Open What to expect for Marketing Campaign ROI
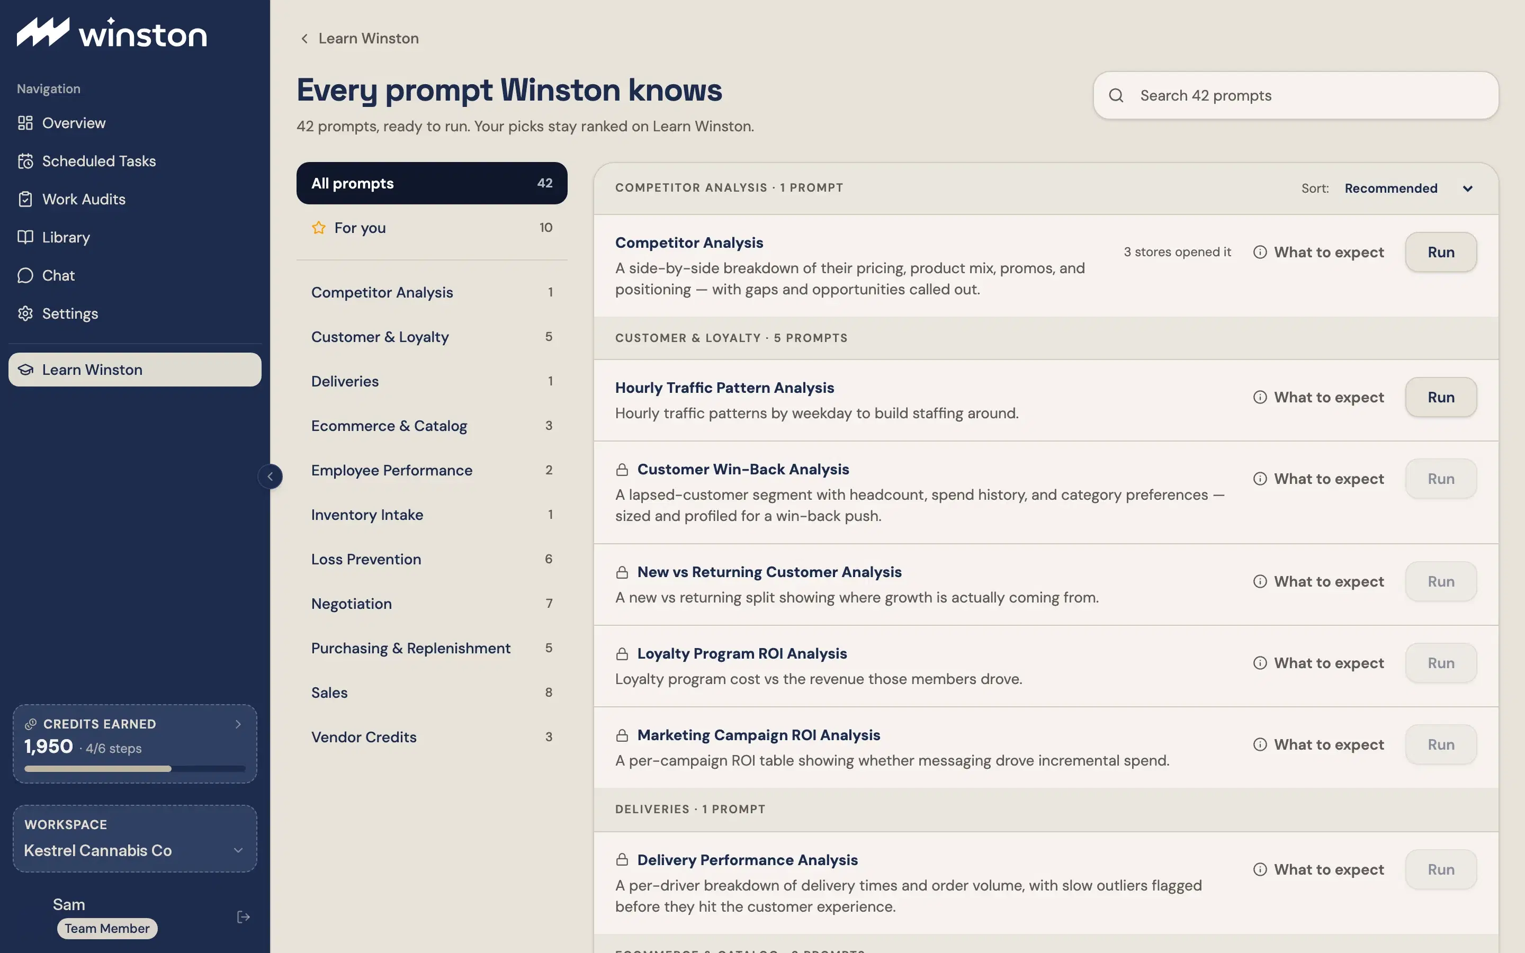Viewport: 1525px width, 953px height. tap(1318, 745)
